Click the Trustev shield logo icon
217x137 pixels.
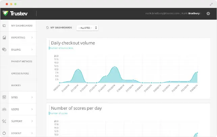5,13
